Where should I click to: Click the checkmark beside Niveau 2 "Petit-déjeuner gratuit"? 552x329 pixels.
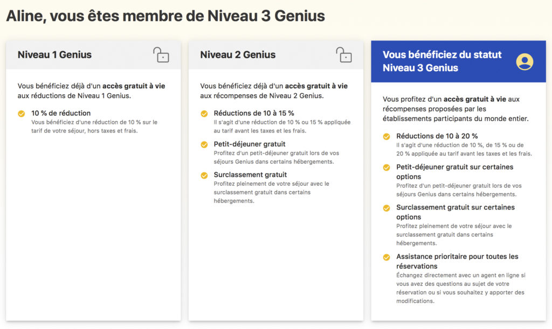pyautogui.click(x=204, y=144)
